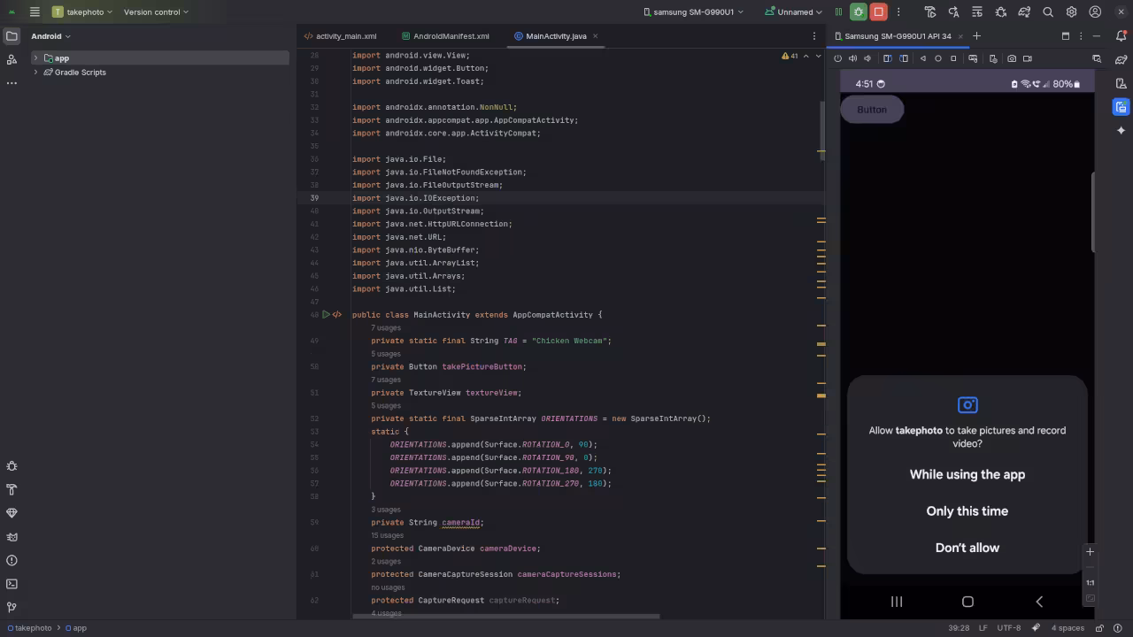Viewport: 1133px width, 637px height.
Task: Click the red Stop button in the toolbar
Action: (x=878, y=12)
